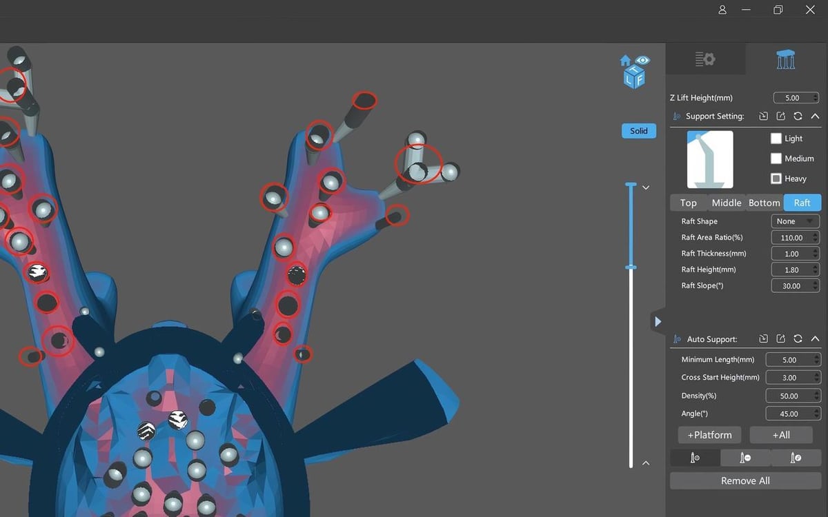
Task: Check the Light support checkbox
Action: click(x=776, y=139)
